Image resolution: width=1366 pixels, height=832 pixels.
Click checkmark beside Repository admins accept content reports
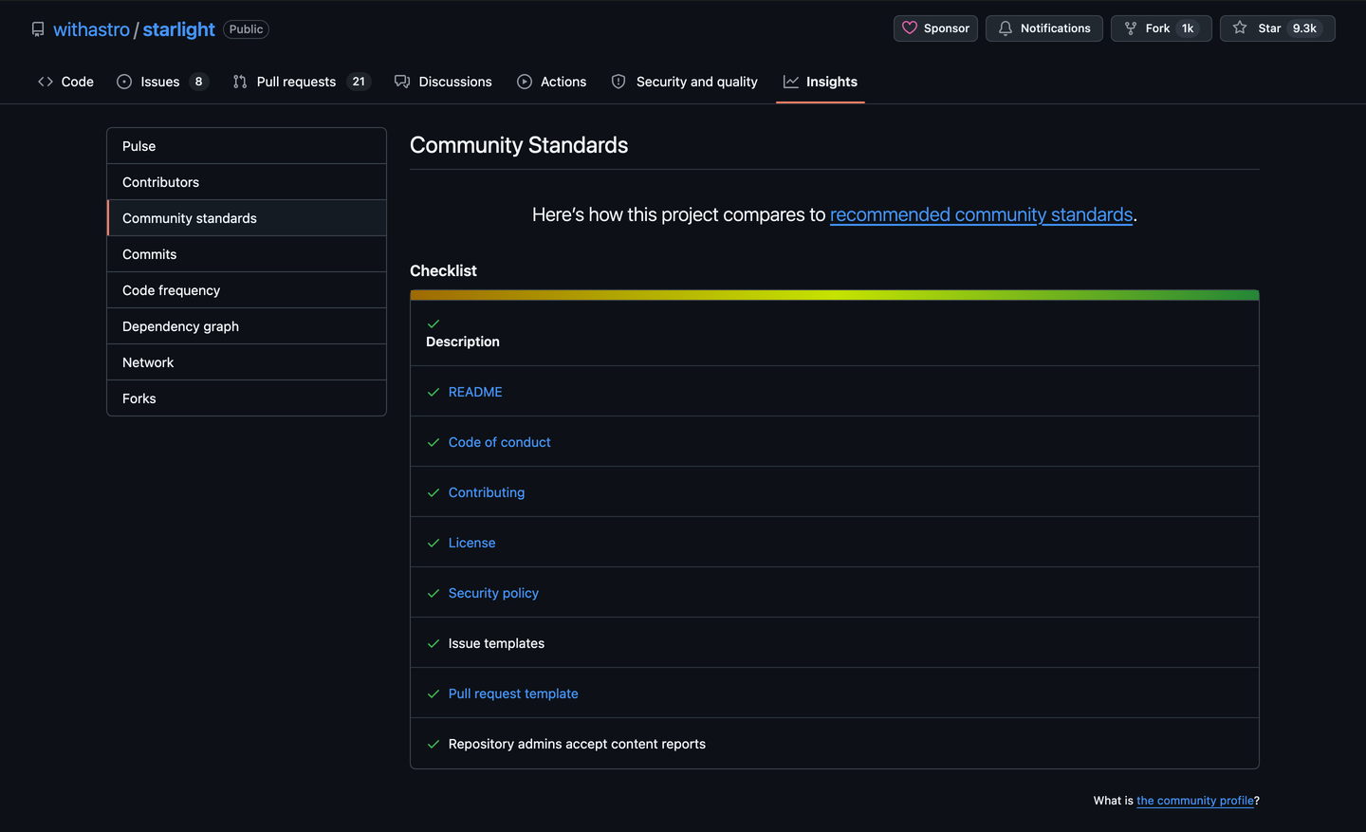434,744
